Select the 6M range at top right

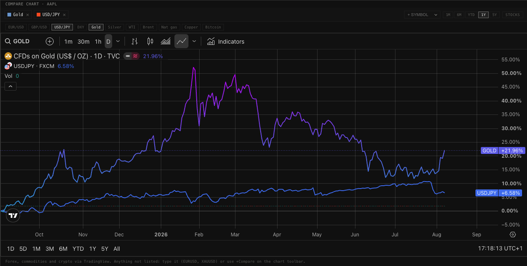pos(459,15)
